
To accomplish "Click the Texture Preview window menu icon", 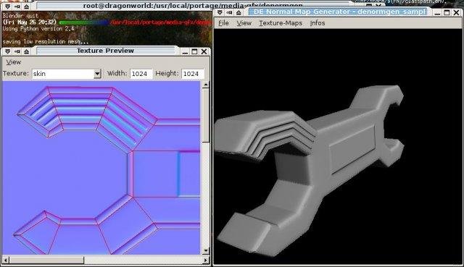I will pos(8,51).
